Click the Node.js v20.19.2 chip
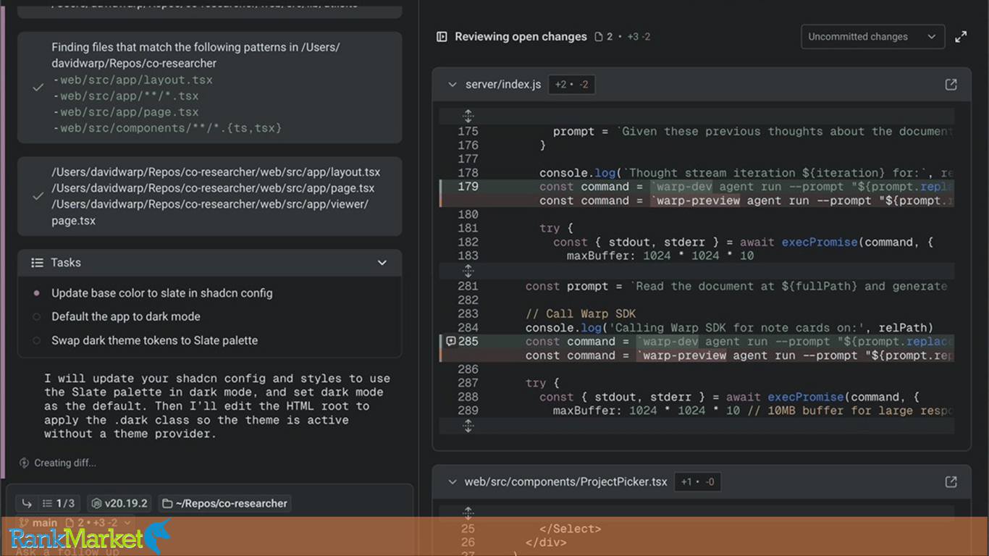Image resolution: width=989 pixels, height=556 pixels. click(x=119, y=503)
